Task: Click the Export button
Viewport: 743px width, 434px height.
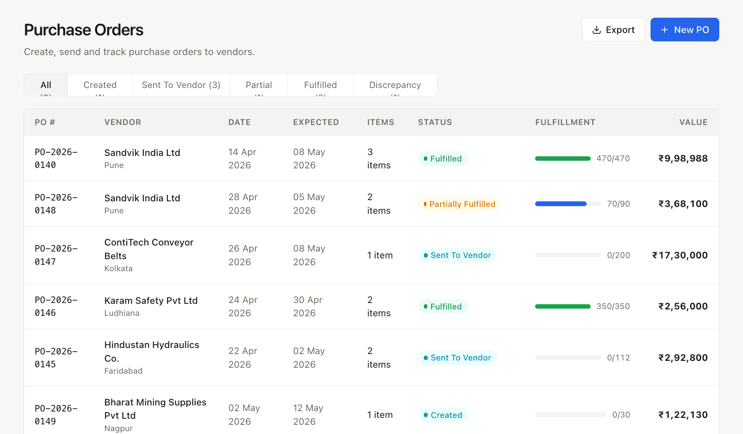Action: click(613, 30)
